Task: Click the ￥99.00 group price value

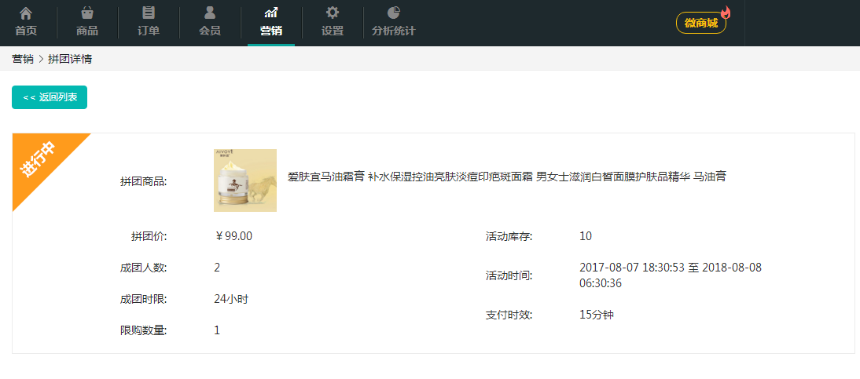Action: click(x=233, y=236)
